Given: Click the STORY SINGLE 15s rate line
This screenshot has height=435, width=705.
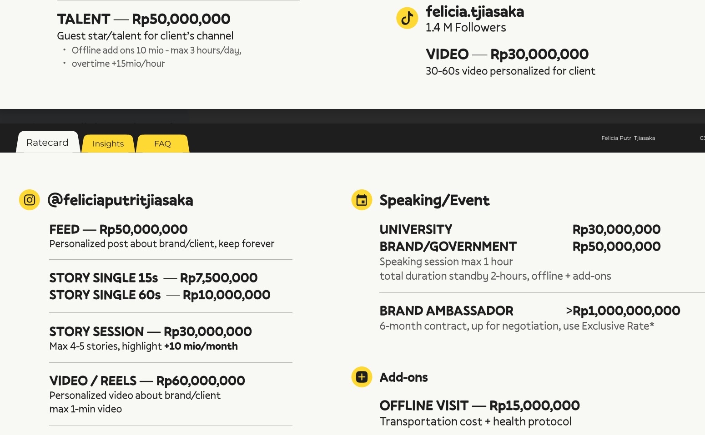Looking at the screenshot, I should 153,278.
